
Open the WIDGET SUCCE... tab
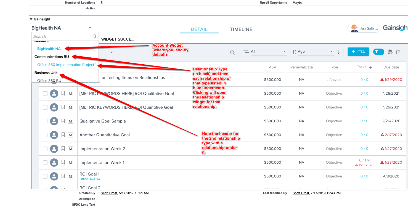click(118, 39)
